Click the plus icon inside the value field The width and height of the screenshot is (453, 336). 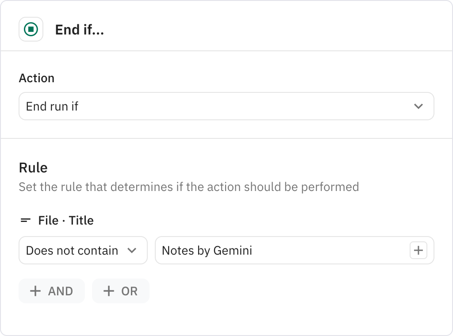418,251
